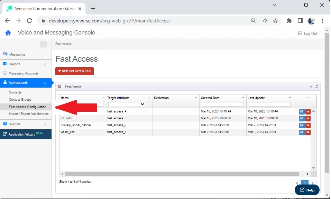
Task: Collapse the Addressbook section chevron
Action: point(45,83)
